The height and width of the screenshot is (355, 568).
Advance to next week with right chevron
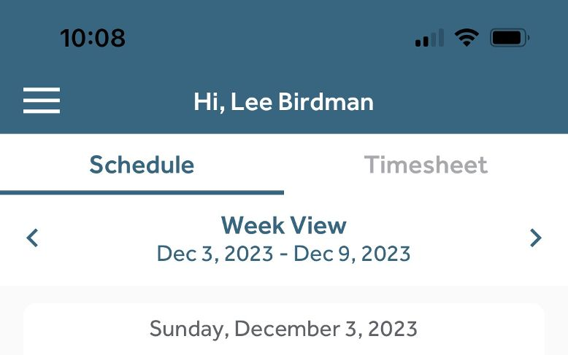pyautogui.click(x=535, y=238)
